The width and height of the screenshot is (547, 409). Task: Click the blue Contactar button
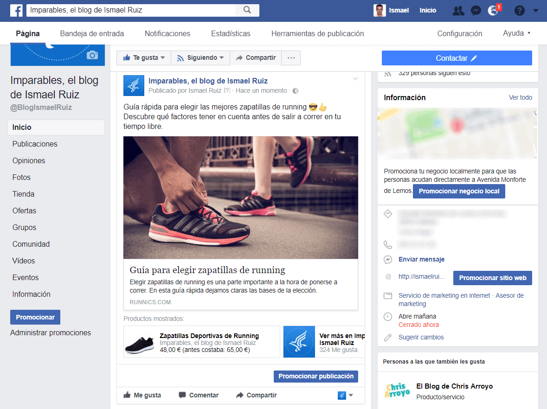point(457,58)
